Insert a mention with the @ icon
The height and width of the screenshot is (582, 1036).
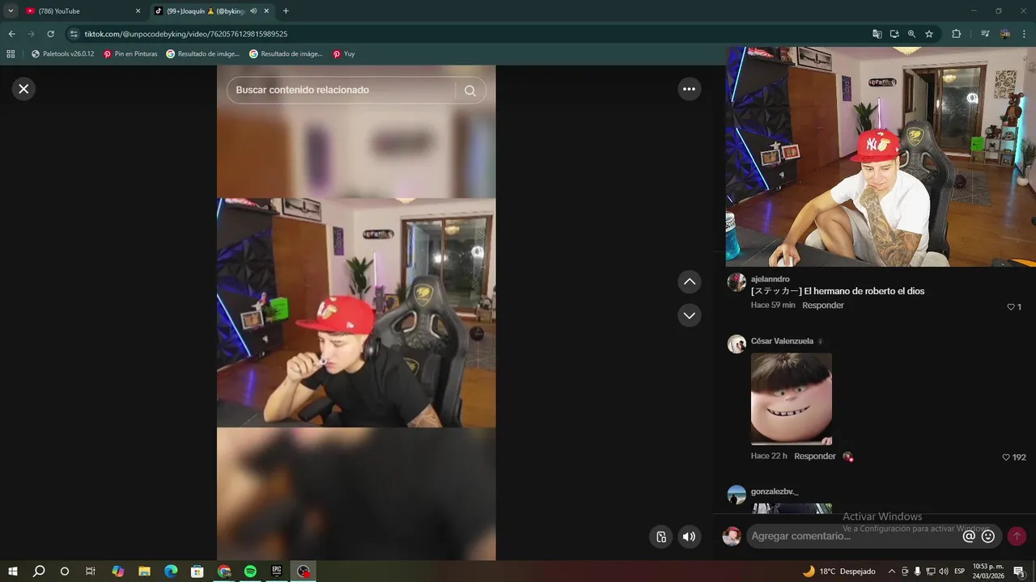pos(969,536)
